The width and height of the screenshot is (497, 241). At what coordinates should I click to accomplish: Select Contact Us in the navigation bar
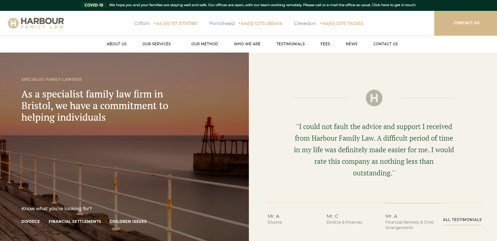coord(386,44)
